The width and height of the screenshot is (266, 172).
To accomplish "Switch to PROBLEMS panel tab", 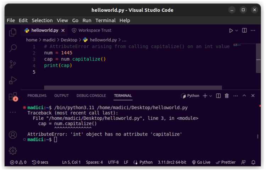I will tap(37, 96).
